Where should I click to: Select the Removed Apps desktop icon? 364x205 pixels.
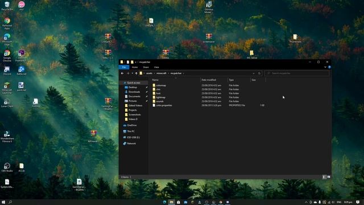[x=7, y=23]
